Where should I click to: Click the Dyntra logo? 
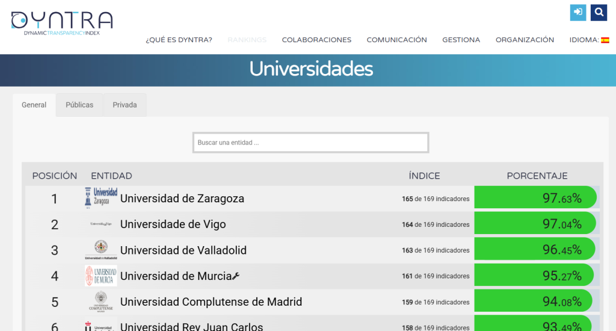pyautogui.click(x=62, y=22)
